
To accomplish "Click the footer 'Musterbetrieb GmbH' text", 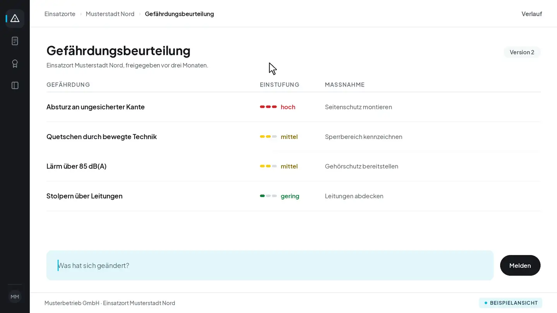I will click(72, 303).
